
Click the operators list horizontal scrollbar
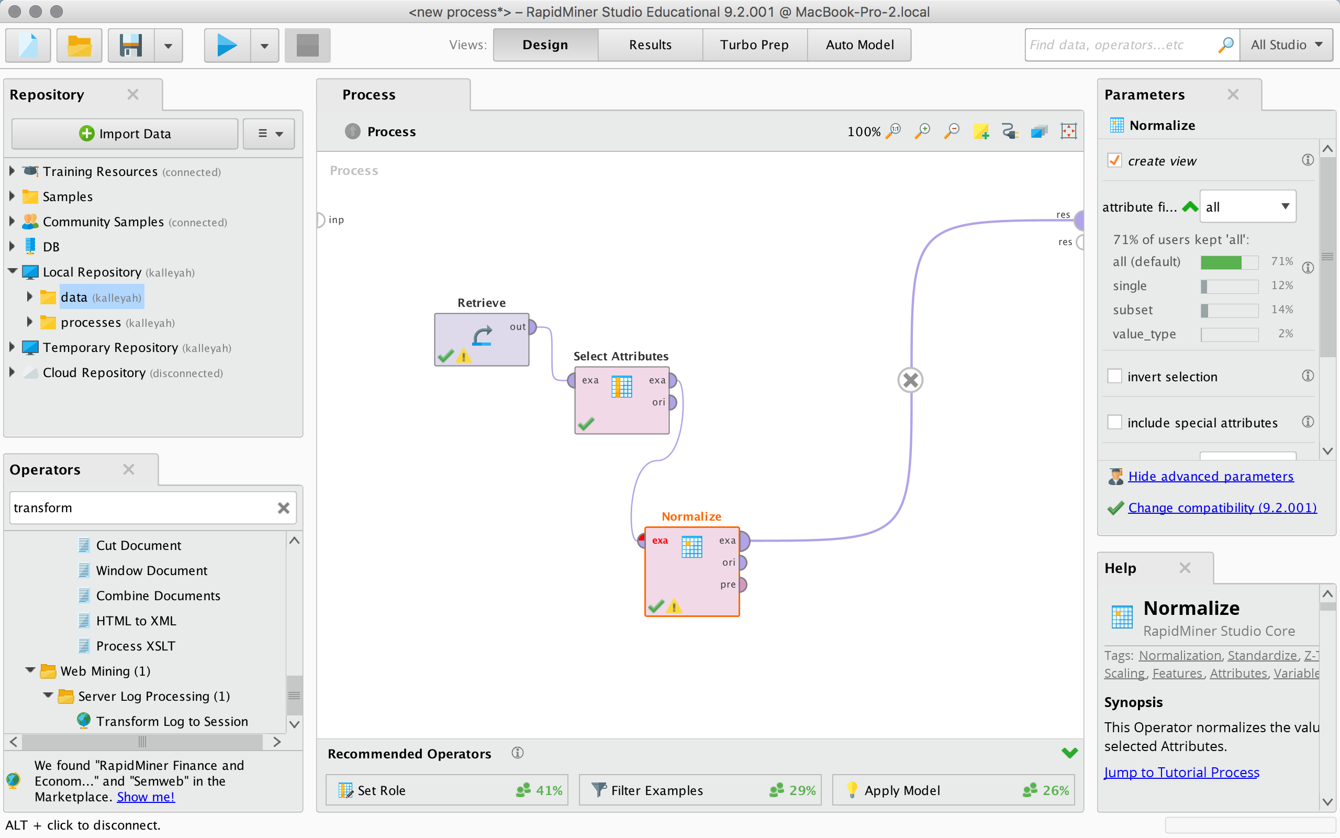(x=143, y=742)
